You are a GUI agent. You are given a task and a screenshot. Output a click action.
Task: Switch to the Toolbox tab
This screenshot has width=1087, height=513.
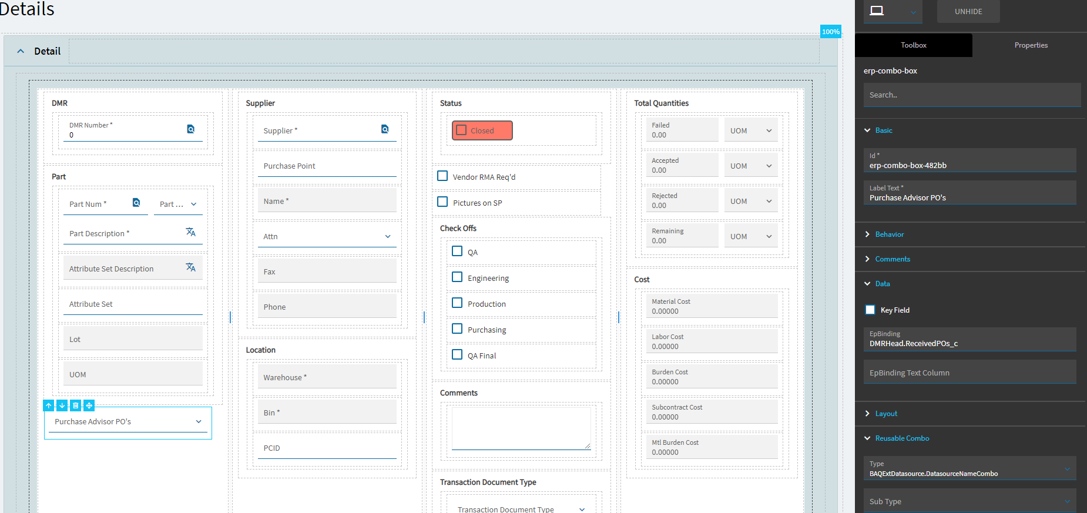(914, 45)
